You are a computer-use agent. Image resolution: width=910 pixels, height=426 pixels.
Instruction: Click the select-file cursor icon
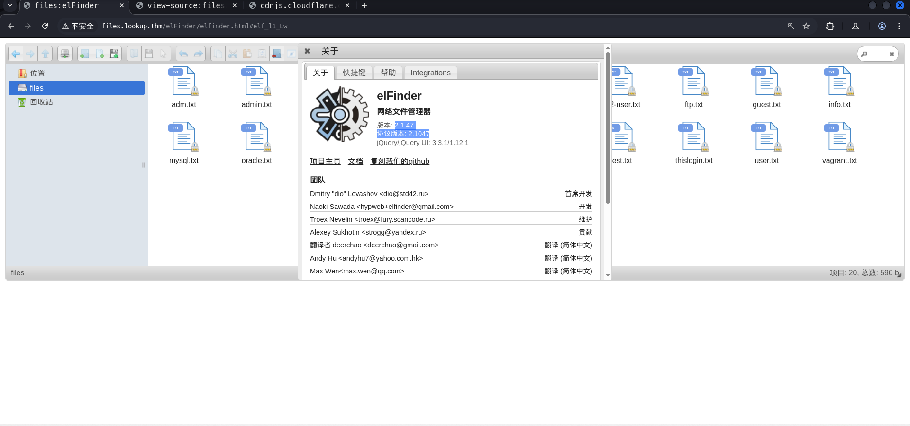coord(164,54)
